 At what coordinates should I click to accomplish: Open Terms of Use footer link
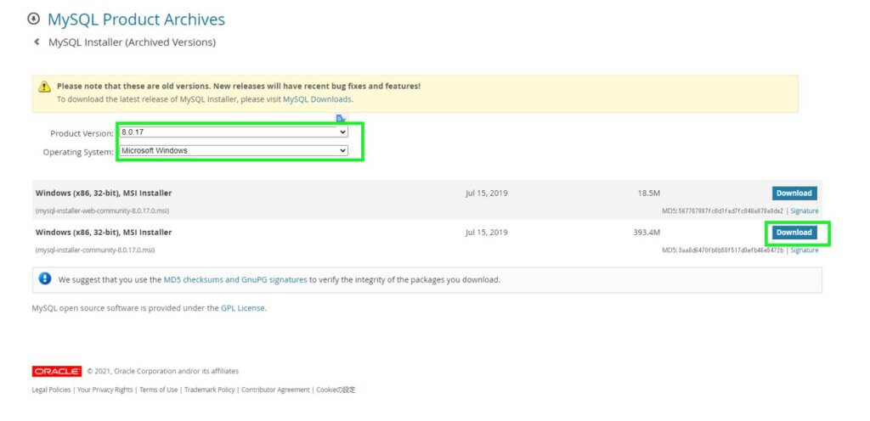coord(159,390)
